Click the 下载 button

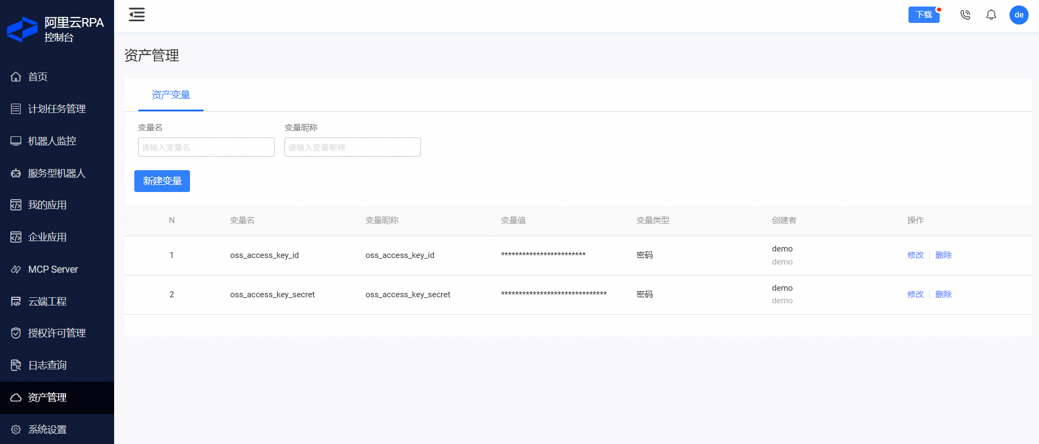tap(924, 15)
